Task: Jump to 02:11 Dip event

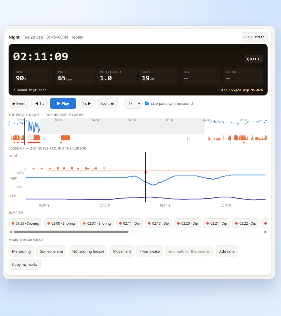Action: point(130,223)
